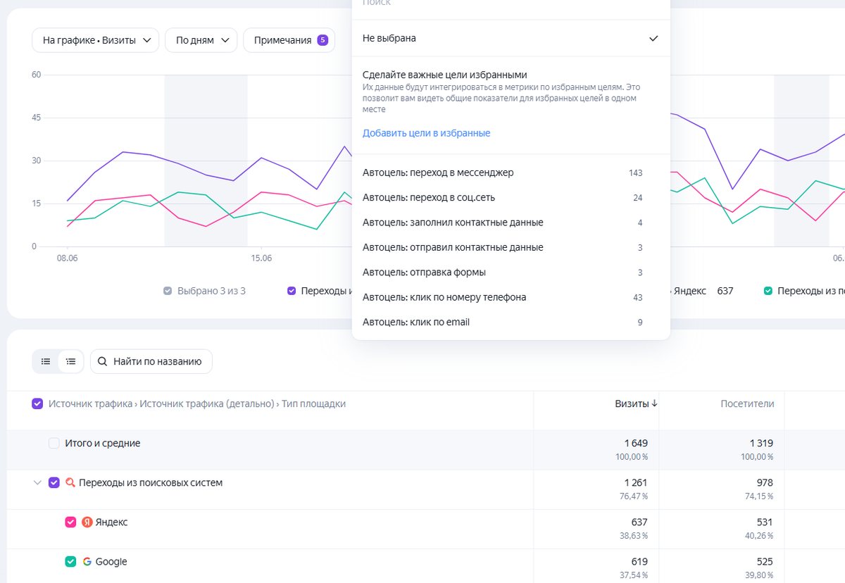
Task: Choose Автоцель: отправил контактные данные
Action: click(x=511, y=248)
